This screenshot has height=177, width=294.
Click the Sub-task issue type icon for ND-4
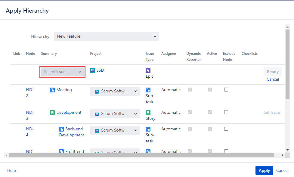click(x=148, y=129)
